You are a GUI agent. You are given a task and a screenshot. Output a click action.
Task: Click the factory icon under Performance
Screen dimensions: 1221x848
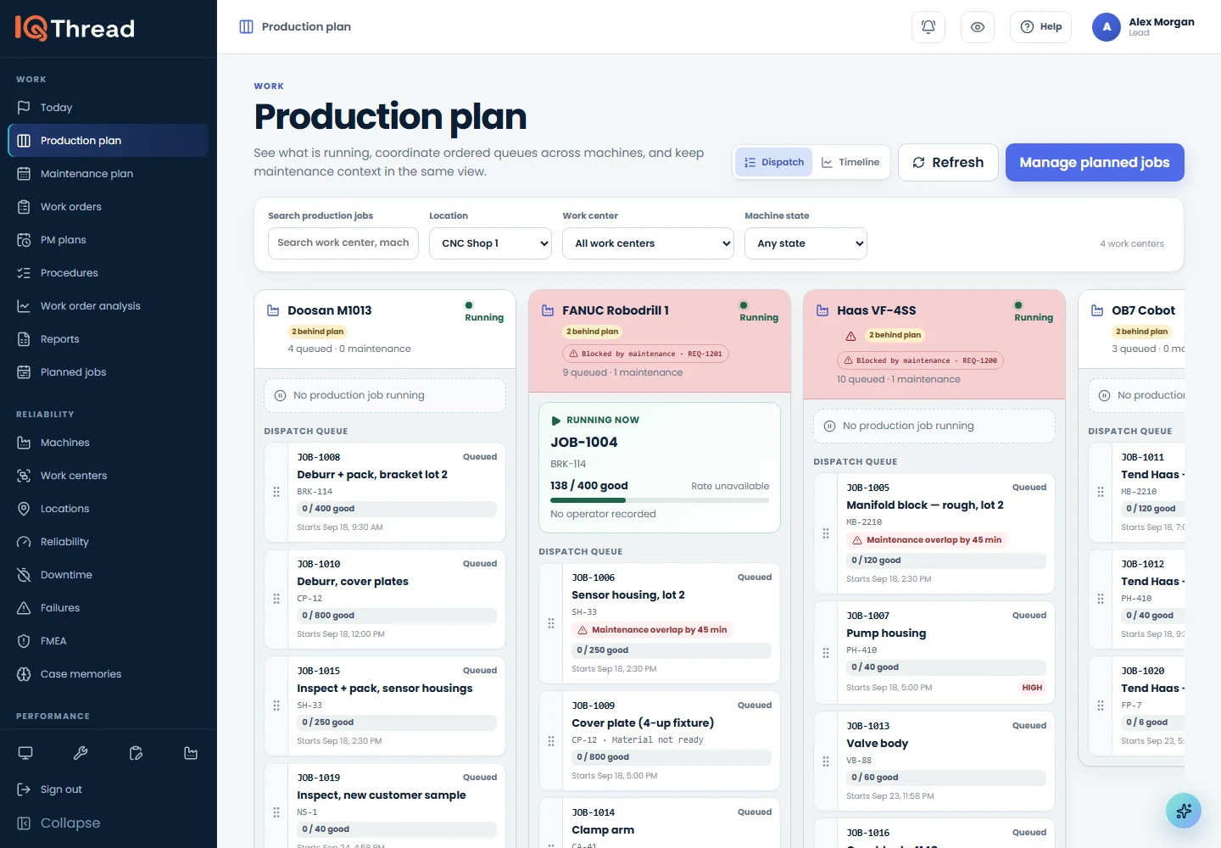pyautogui.click(x=191, y=753)
